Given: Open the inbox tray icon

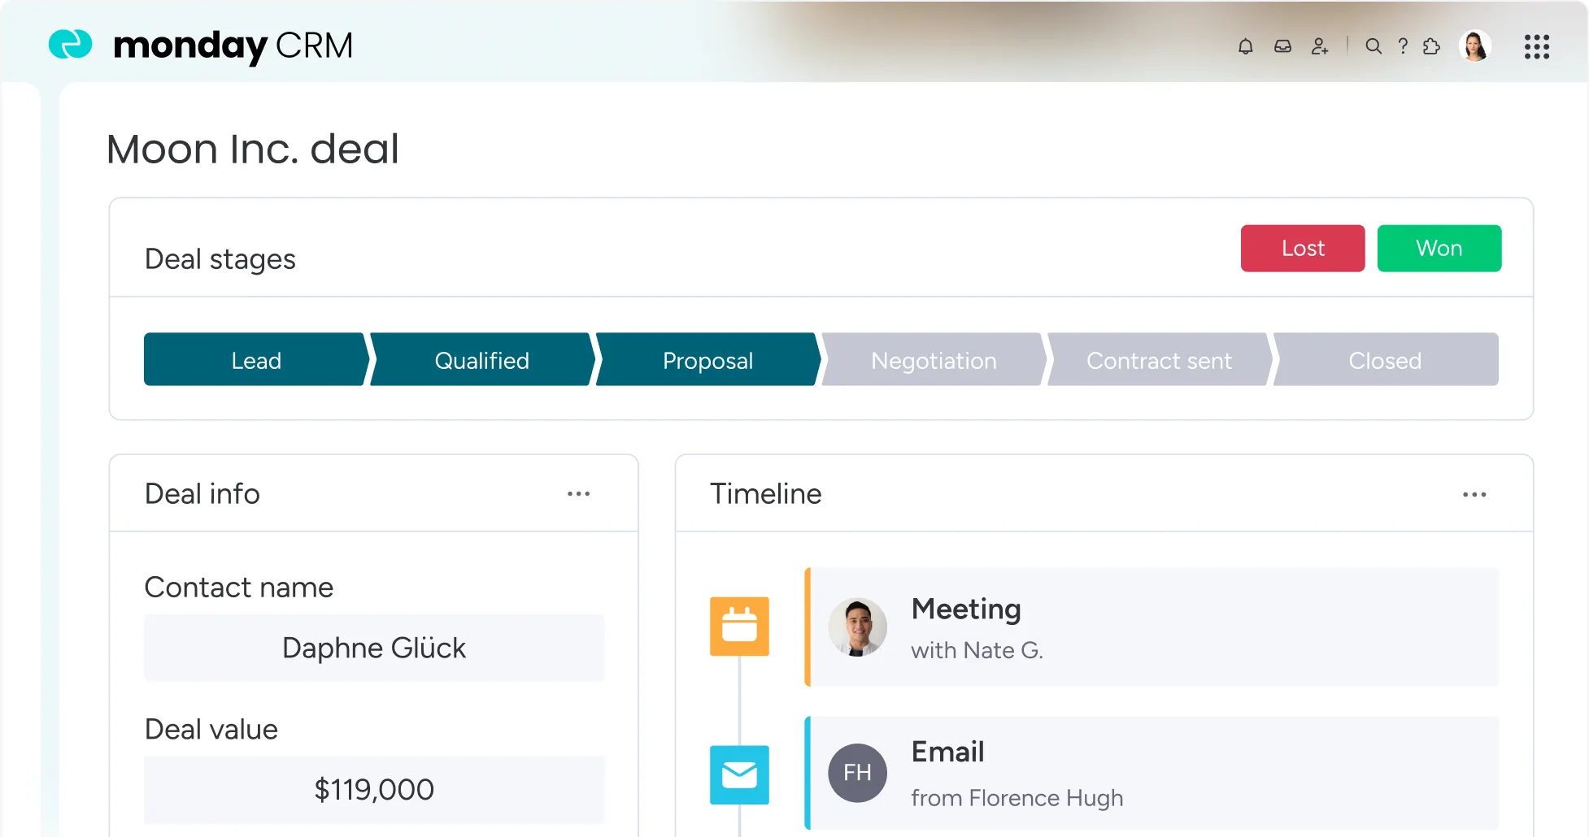Looking at the screenshot, I should click(1282, 46).
